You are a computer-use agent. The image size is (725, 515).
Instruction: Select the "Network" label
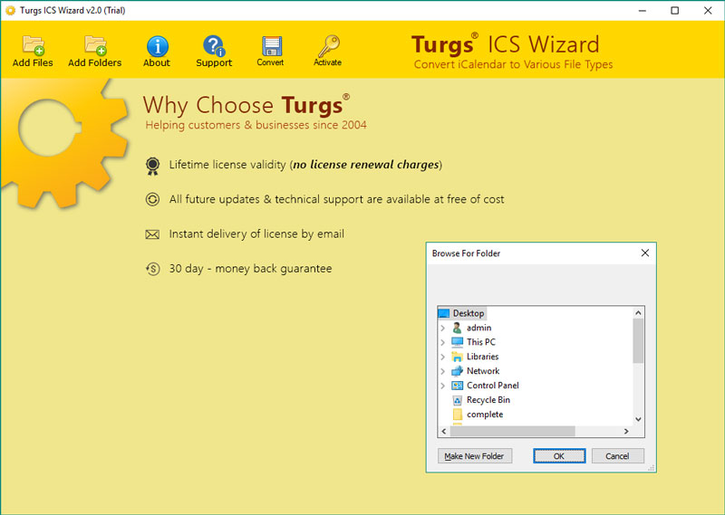click(483, 371)
